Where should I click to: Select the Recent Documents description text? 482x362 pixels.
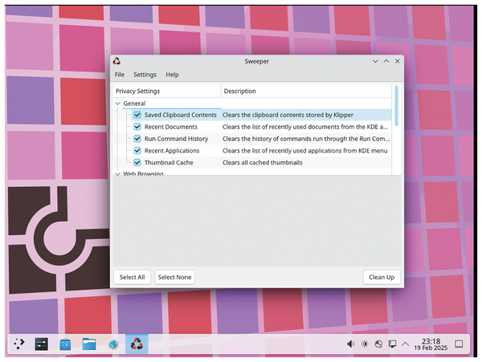click(305, 127)
